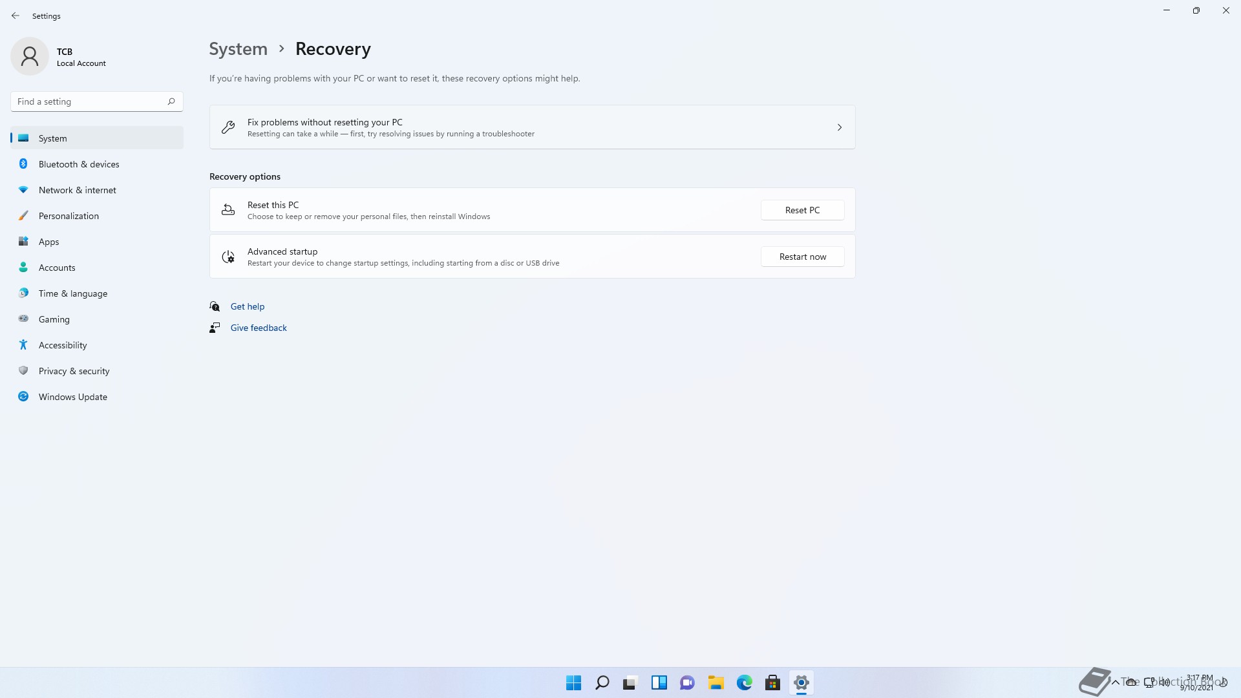This screenshot has height=698, width=1241.
Task: Launch Microsoft Edge from taskbar
Action: point(744,682)
